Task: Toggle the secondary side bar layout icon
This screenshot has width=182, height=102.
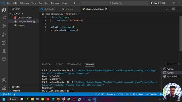Action: tap(160, 3)
